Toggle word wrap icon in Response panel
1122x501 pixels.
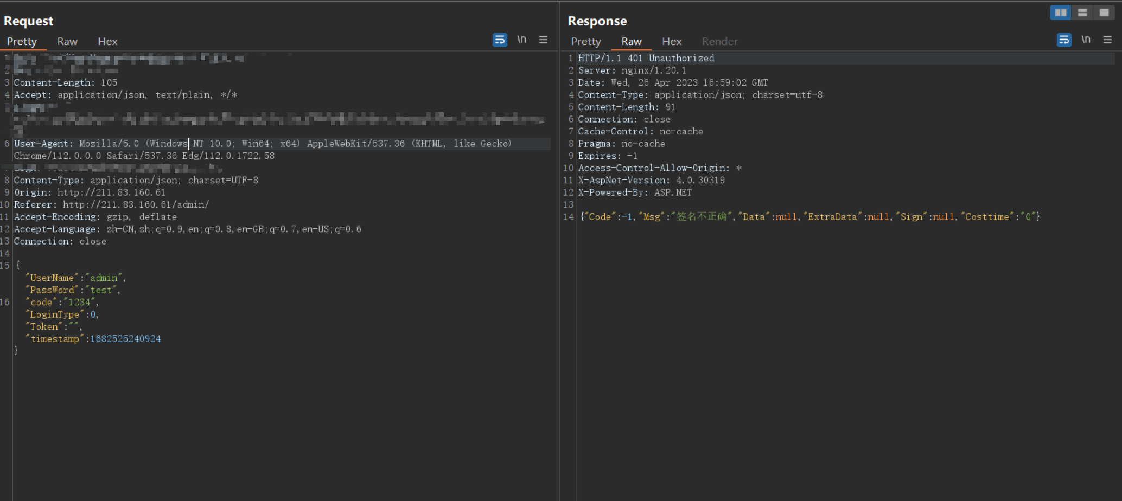(x=1064, y=40)
